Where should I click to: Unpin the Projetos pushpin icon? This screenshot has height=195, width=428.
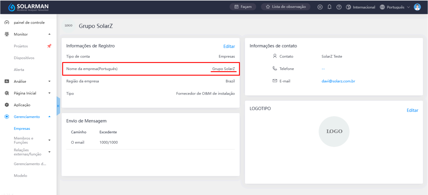point(49,46)
